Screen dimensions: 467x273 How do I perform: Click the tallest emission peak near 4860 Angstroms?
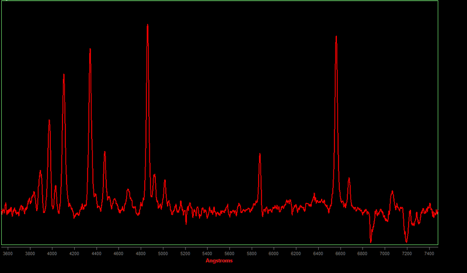coord(148,26)
